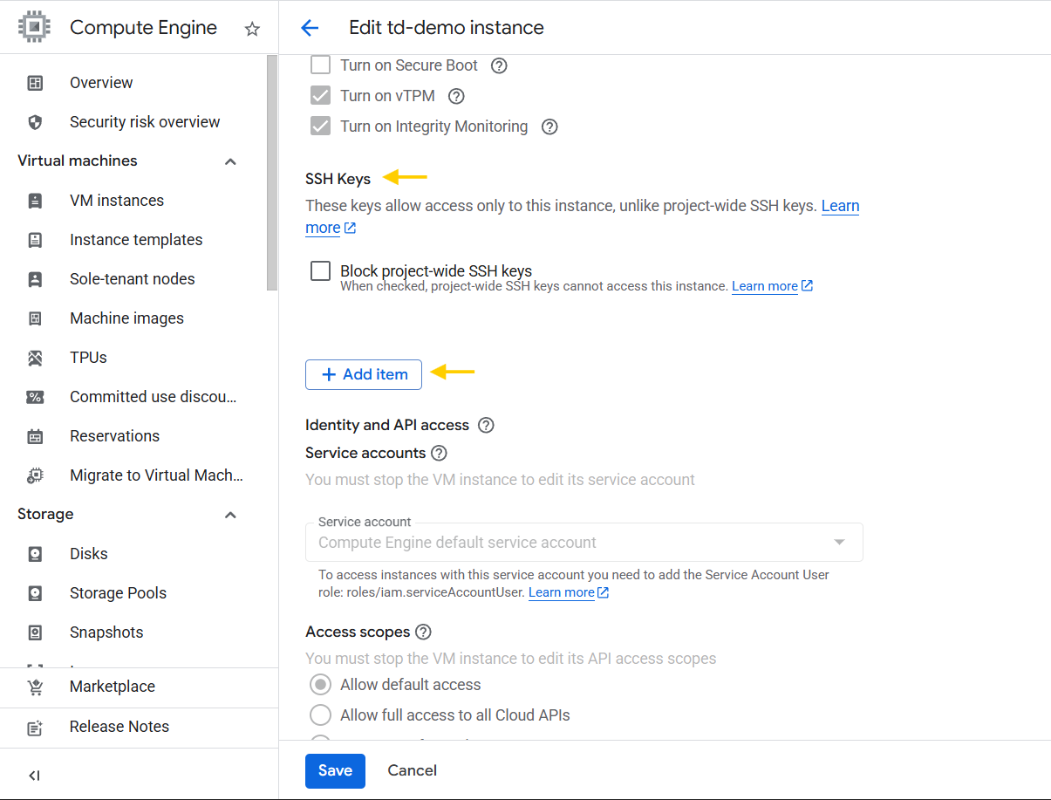Open help icon next to Secure Boot
The width and height of the screenshot is (1051, 800).
[x=499, y=65]
